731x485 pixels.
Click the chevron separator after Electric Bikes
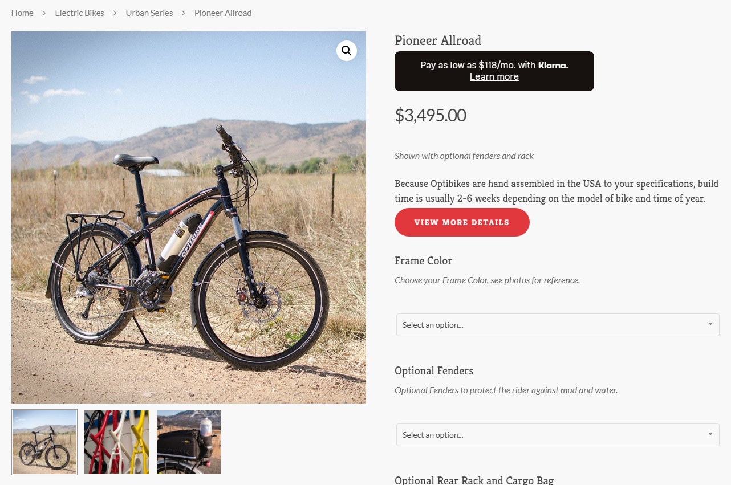pyautogui.click(x=115, y=13)
